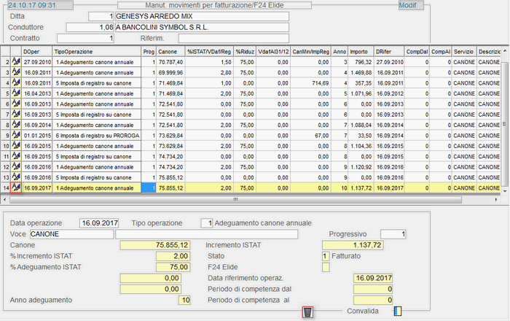The image size is (510, 321).
Task: Click the Progressivo field
Action: [x=393, y=234]
